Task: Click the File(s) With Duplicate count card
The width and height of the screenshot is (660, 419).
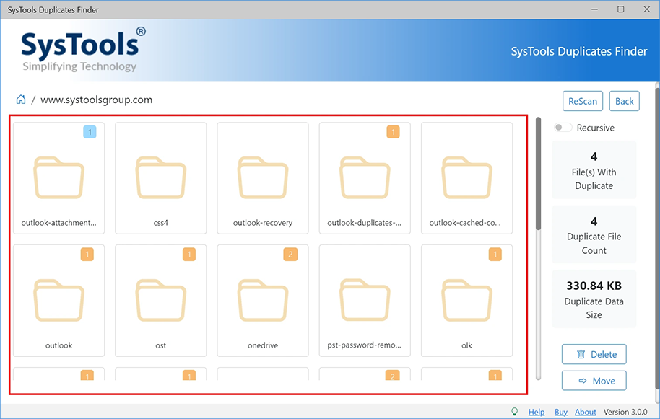Action: click(x=594, y=169)
